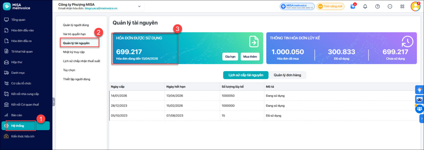Open the chatbot assistant icon on right edge
The image size is (424, 150).
419,99
